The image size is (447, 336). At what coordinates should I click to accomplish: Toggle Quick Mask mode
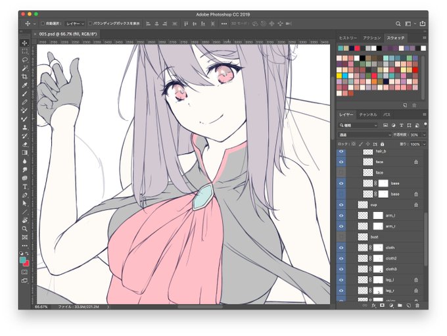click(x=25, y=272)
